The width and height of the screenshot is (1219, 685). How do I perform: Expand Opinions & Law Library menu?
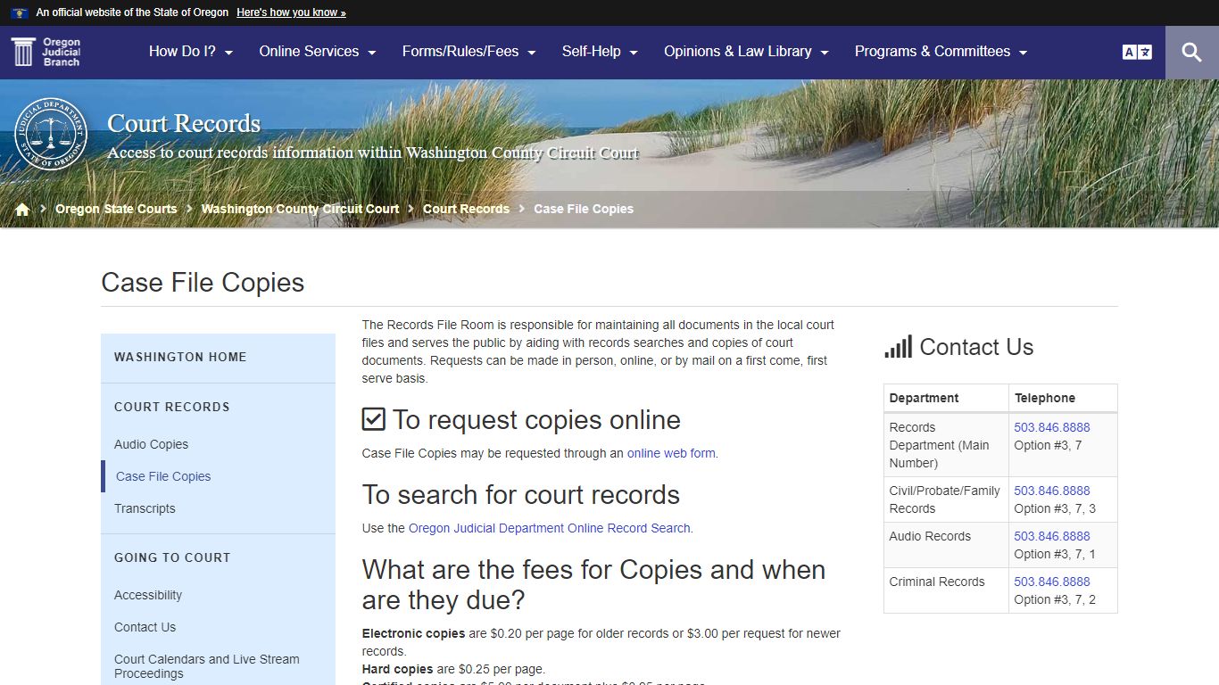pos(746,52)
